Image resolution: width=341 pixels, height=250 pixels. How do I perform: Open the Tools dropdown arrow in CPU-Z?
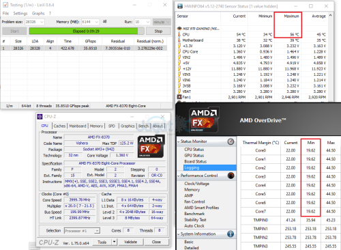(115, 242)
